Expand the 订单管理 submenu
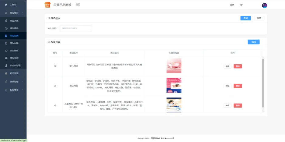This screenshot has width=285, height=142. coord(23,73)
